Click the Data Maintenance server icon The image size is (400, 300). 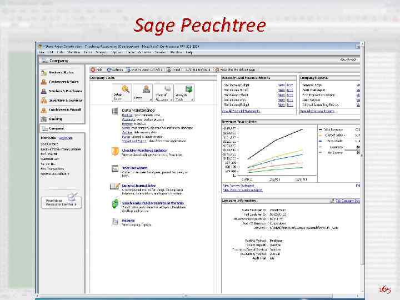pos(115,111)
